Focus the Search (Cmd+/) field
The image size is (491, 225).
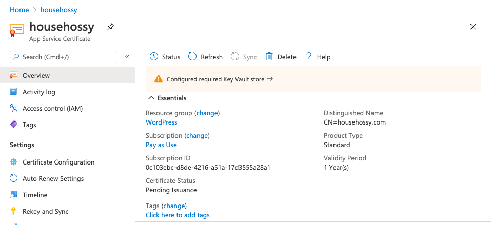[64, 57]
